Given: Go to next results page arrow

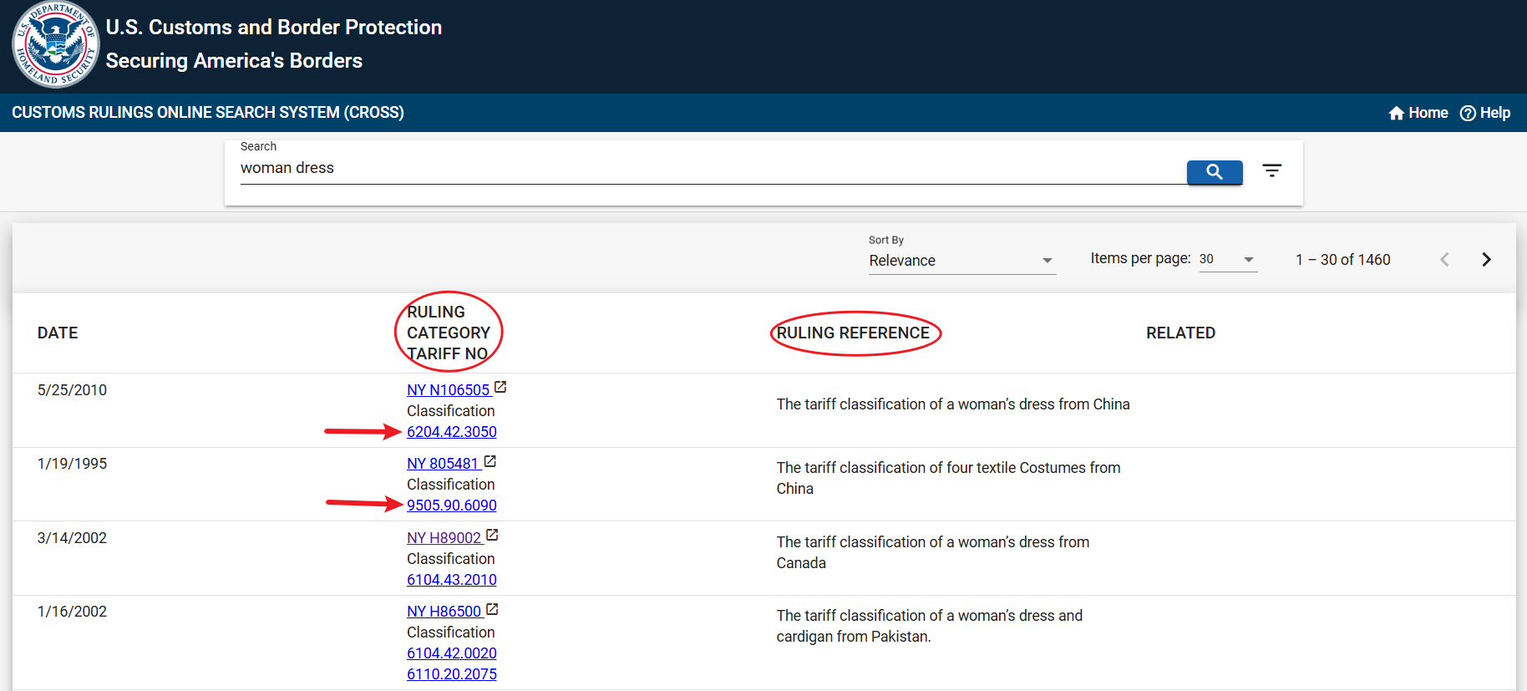Looking at the screenshot, I should pyautogui.click(x=1485, y=259).
